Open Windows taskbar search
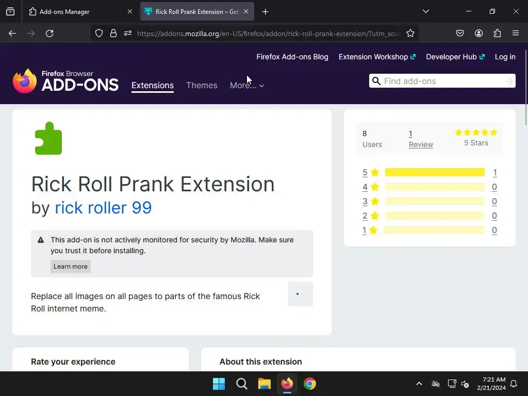 (241, 384)
